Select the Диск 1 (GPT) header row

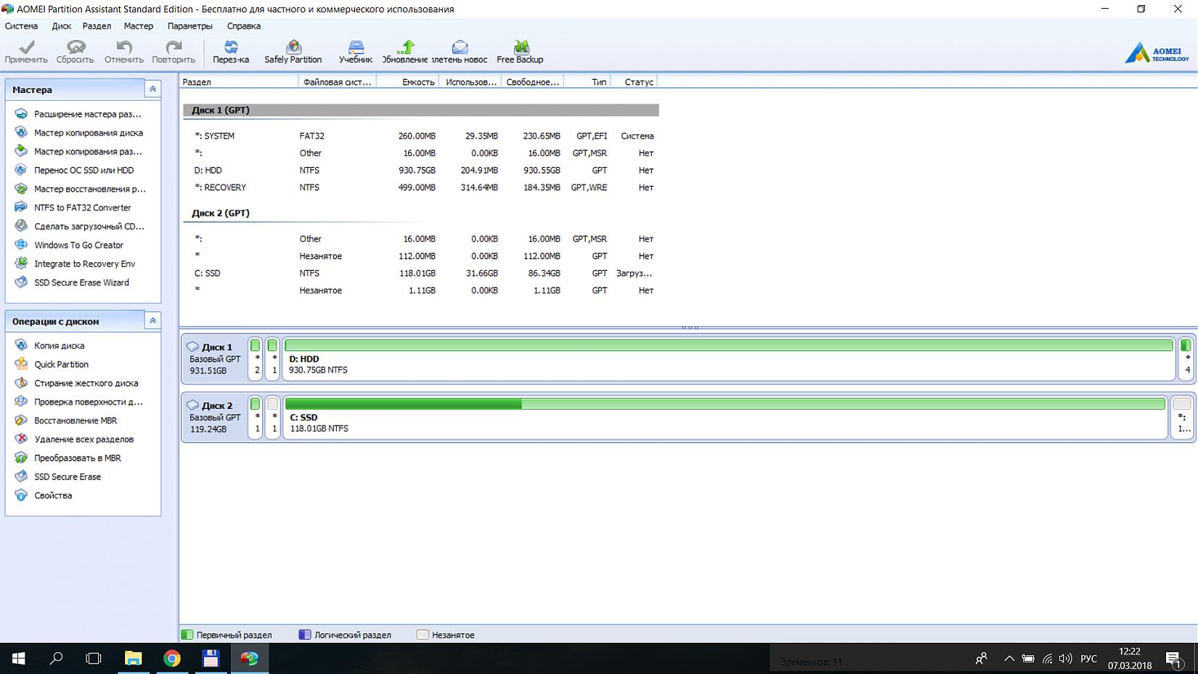421,110
